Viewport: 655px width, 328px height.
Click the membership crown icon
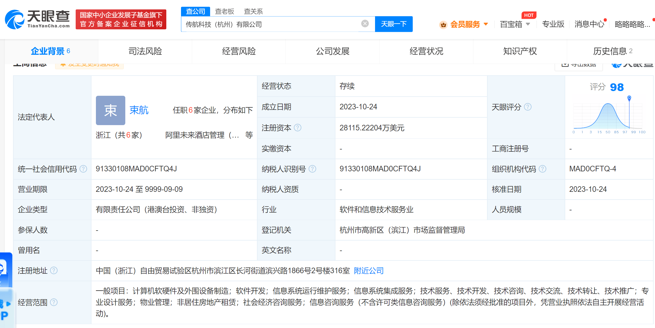443,25
